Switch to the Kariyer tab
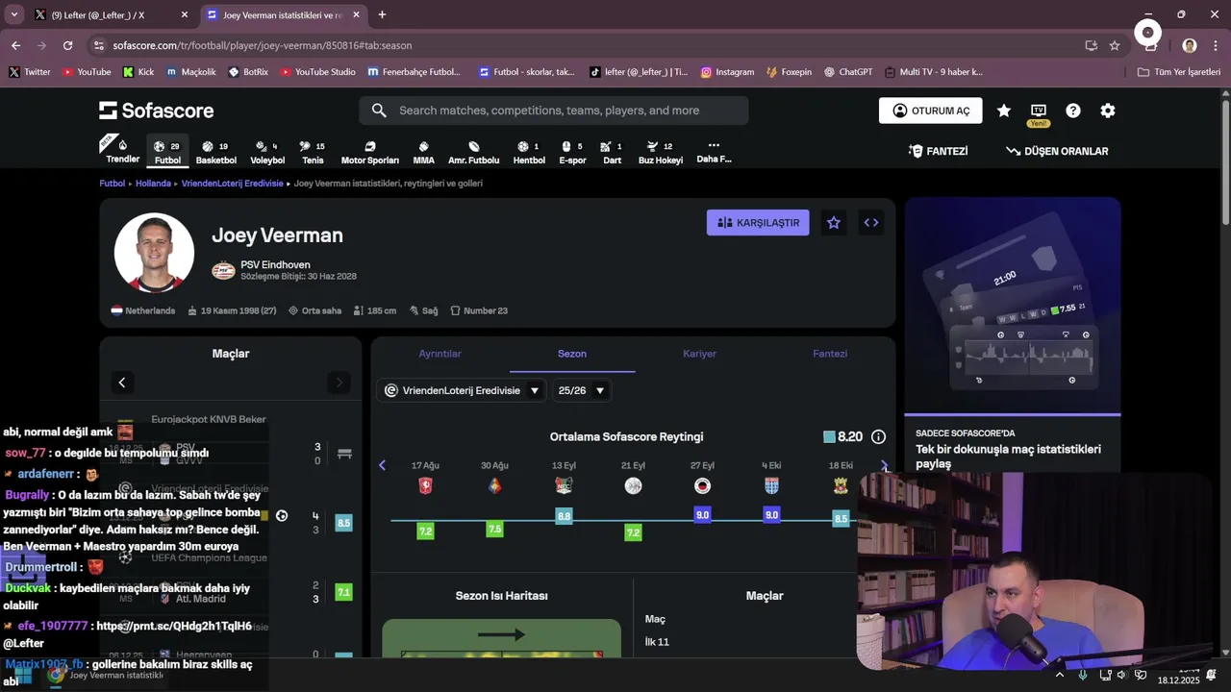 pos(699,354)
